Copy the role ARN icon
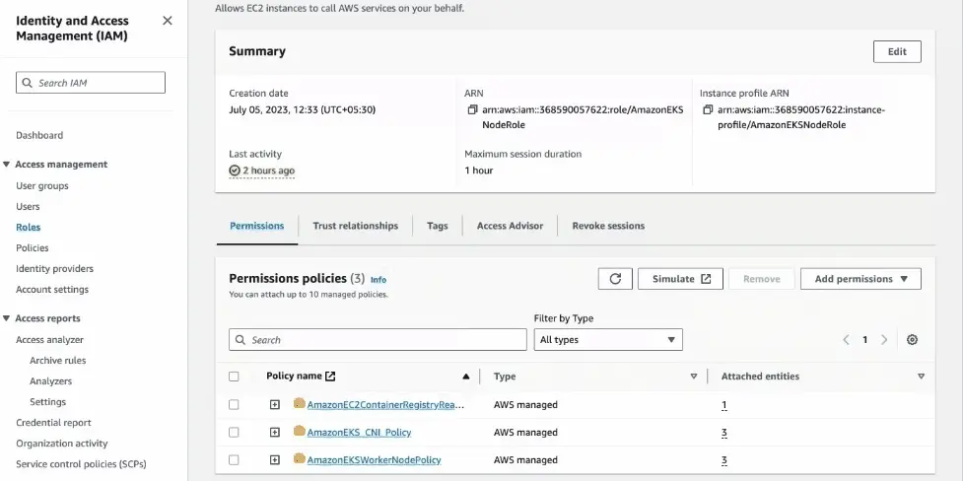 473,110
